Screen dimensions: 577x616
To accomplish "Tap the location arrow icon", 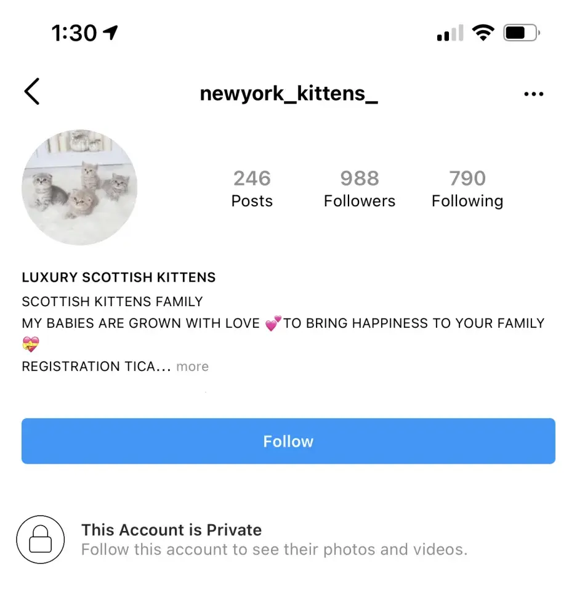I will pos(111,33).
